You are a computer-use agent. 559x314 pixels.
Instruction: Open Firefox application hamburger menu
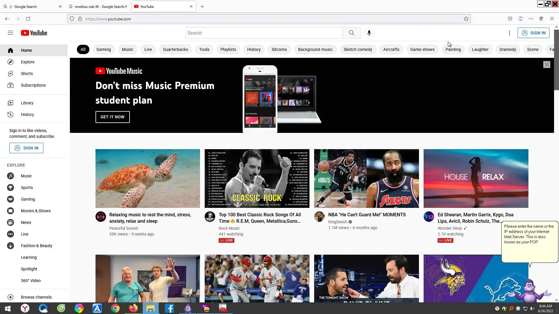(552, 19)
